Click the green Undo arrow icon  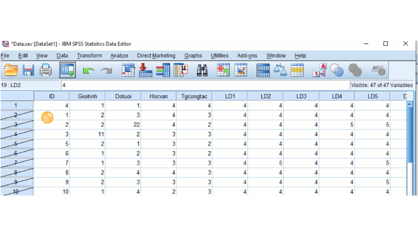pyautogui.click(x=88, y=69)
